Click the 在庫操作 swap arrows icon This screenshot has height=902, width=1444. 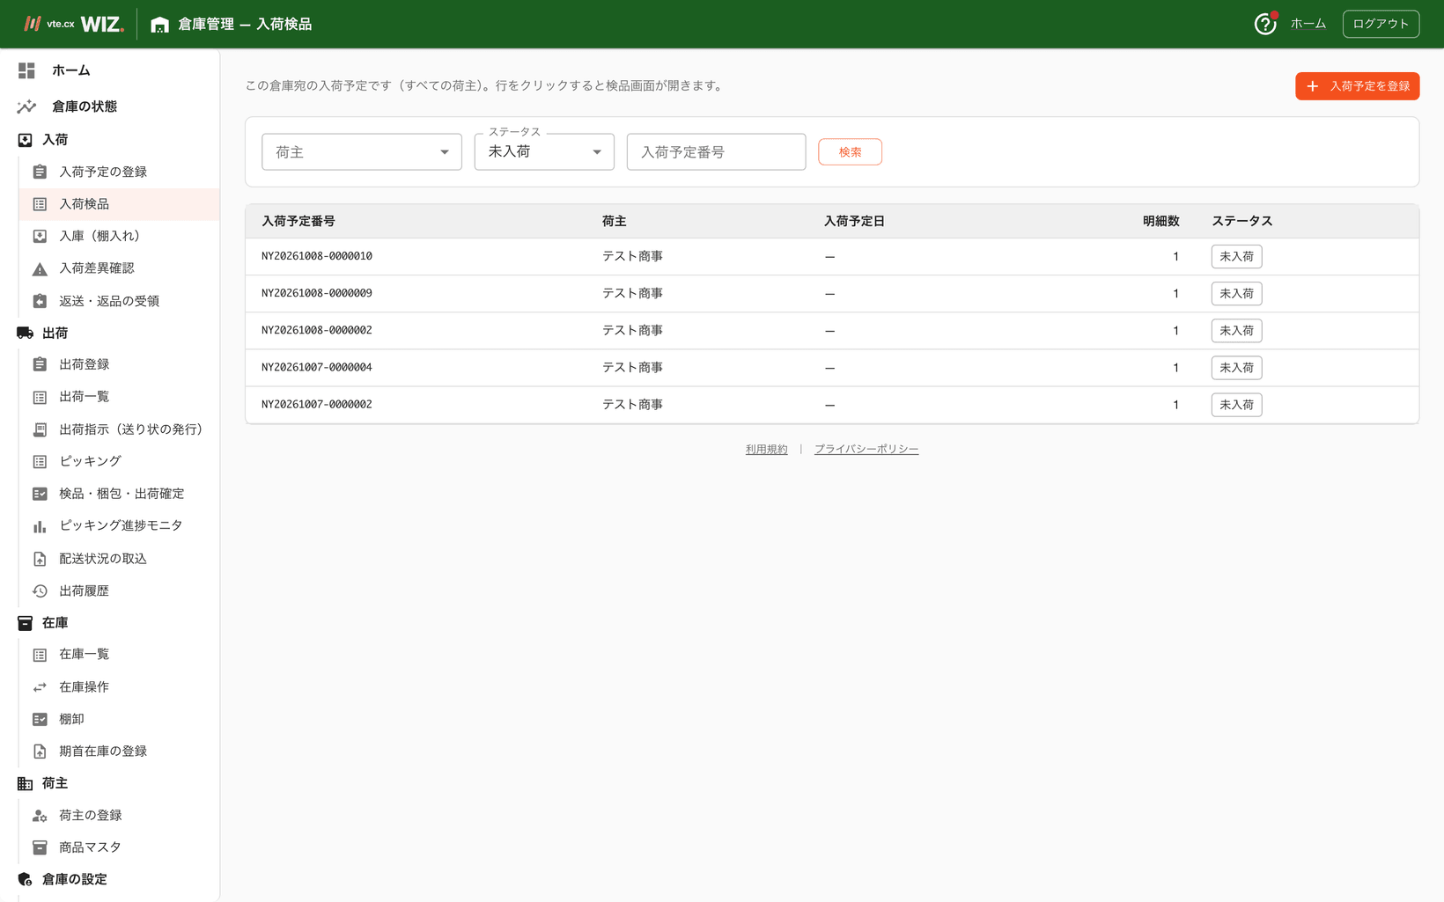(40, 687)
